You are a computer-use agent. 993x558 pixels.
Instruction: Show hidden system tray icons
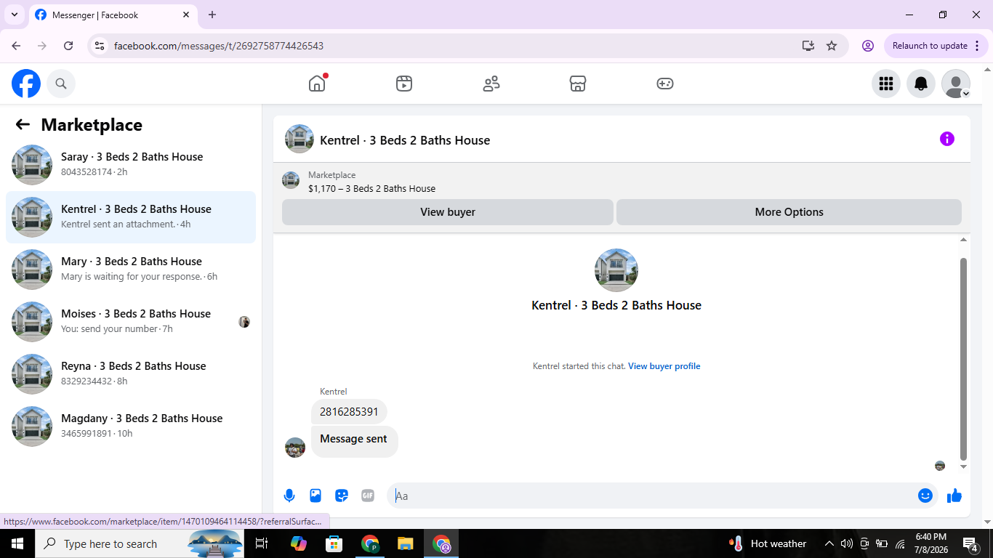(829, 543)
